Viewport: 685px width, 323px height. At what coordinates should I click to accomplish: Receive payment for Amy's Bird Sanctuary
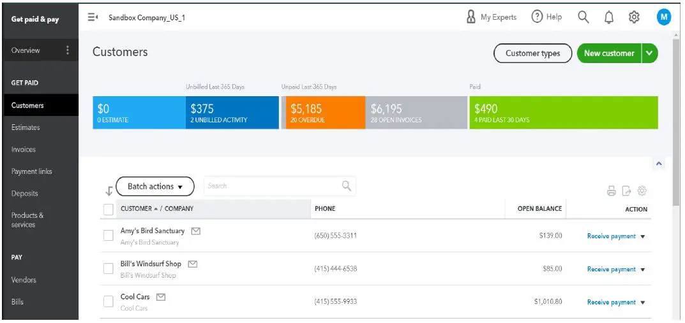pyautogui.click(x=611, y=236)
